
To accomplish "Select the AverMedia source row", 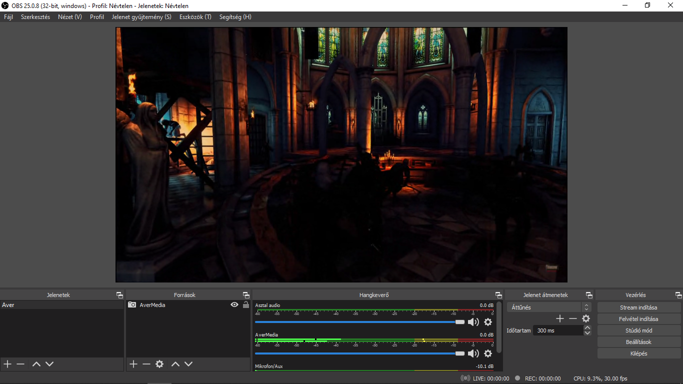I will tap(188, 305).
